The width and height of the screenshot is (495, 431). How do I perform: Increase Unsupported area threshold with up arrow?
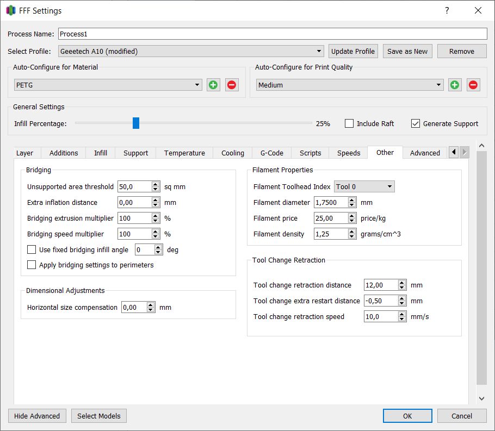coord(156,184)
